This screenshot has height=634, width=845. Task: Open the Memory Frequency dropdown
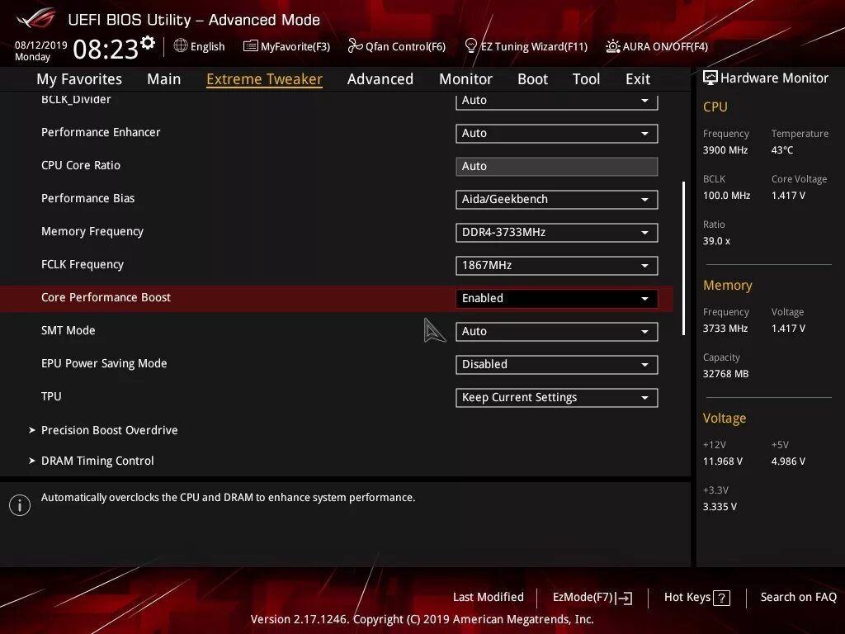tap(555, 232)
